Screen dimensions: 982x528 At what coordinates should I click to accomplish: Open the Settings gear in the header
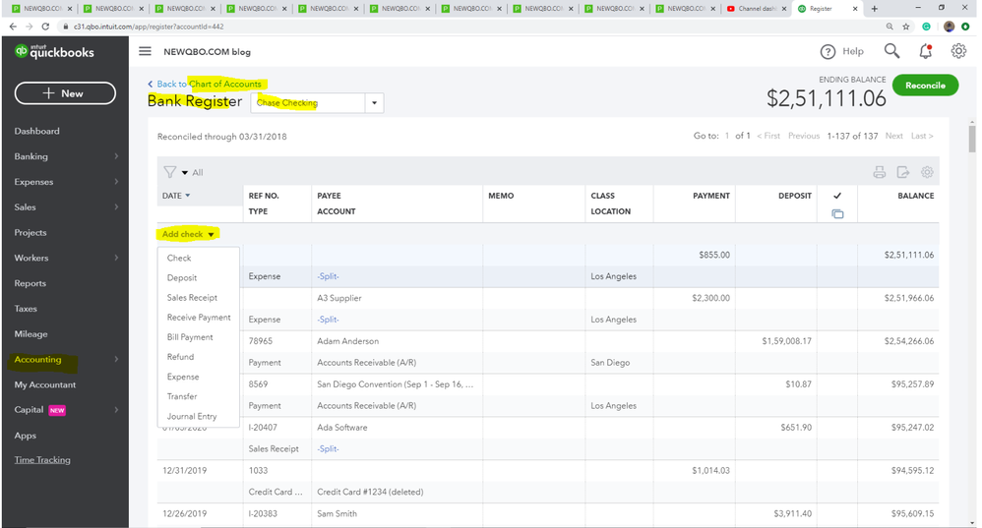coord(958,51)
